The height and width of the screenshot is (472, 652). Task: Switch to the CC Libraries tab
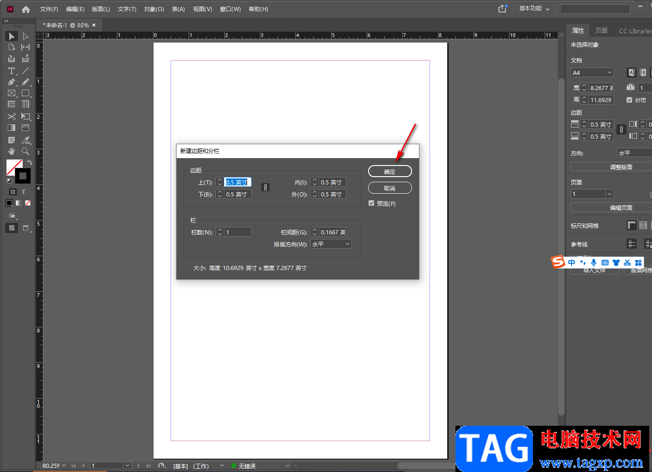pyautogui.click(x=634, y=31)
